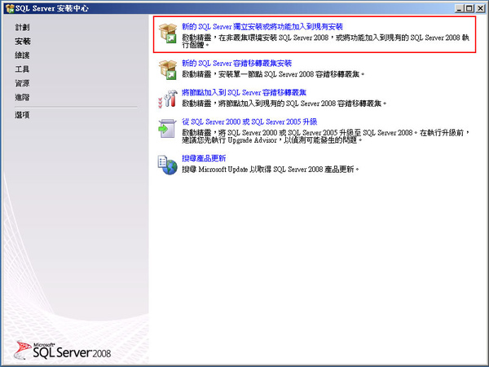
Task: Click the upgrade from SQL Server 2000/2005 icon
Action: pyautogui.click(x=167, y=128)
